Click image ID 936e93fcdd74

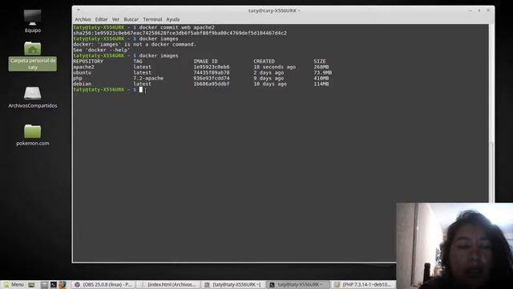point(212,79)
